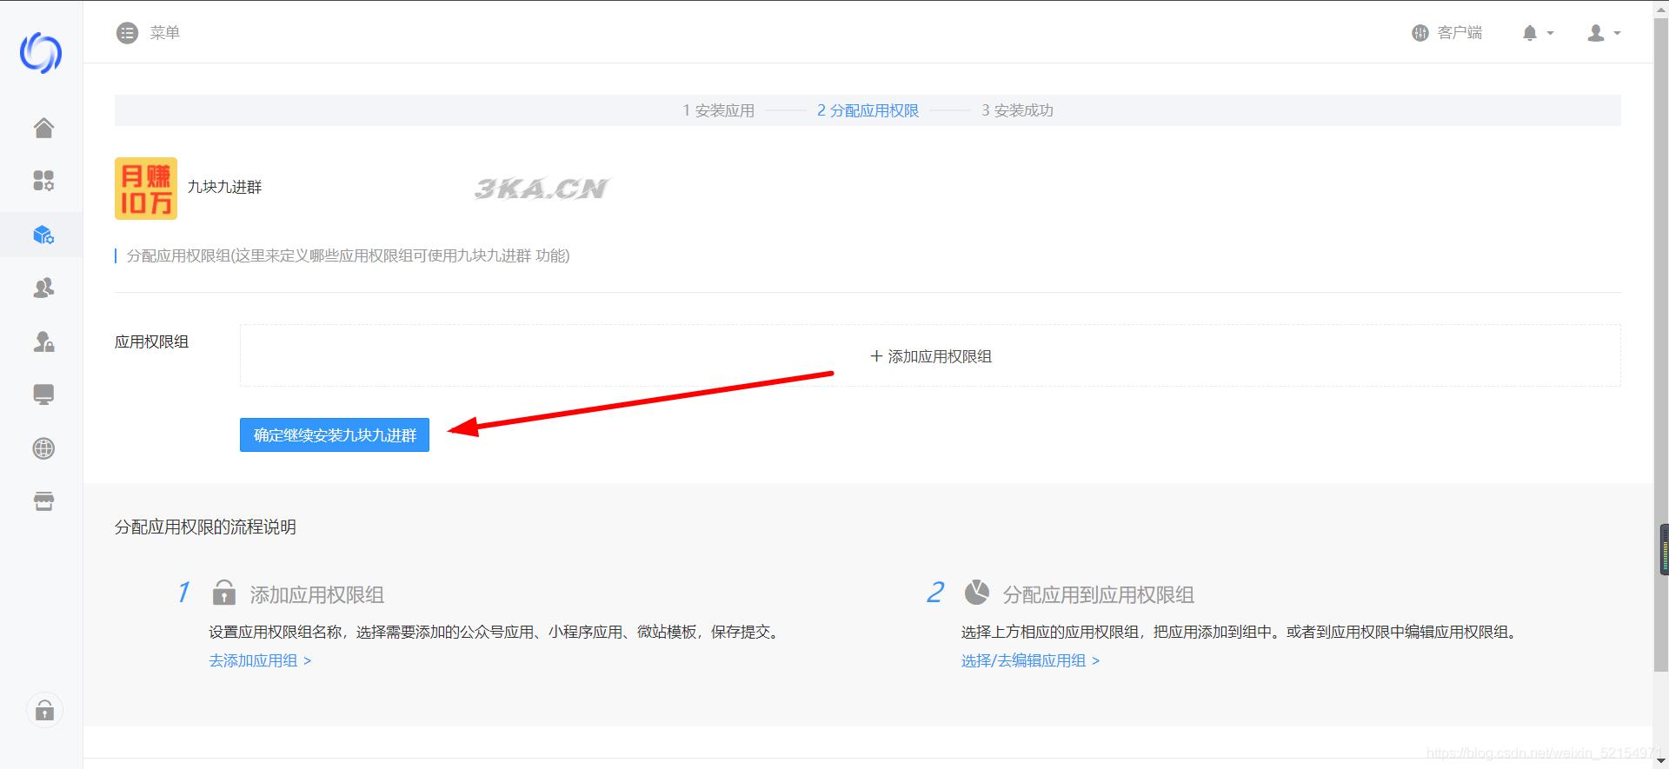Select step 1 安装应用
Viewport: 1669px width, 769px height.
pyautogui.click(x=718, y=110)
